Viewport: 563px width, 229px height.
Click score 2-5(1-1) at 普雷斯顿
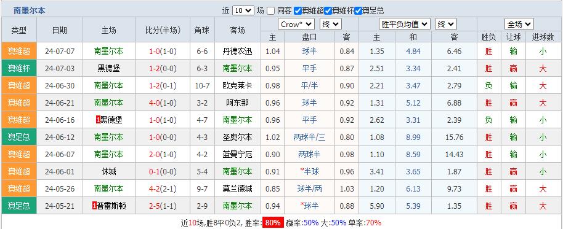(163, 206)
